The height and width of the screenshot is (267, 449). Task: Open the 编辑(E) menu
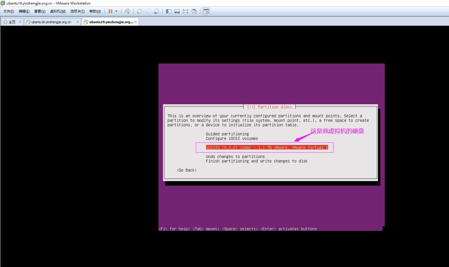[24, 11]
